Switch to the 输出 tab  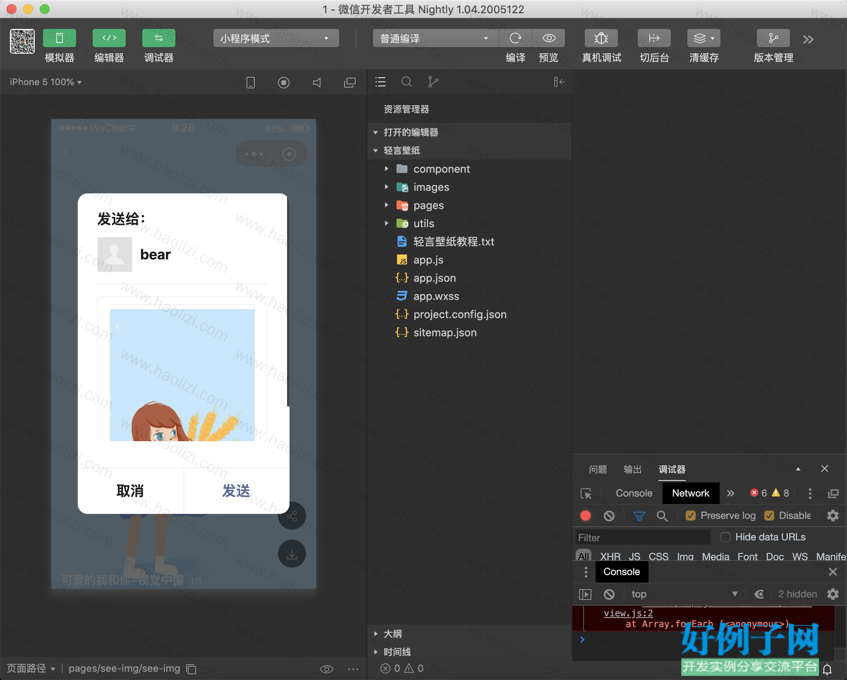(633, 469)
